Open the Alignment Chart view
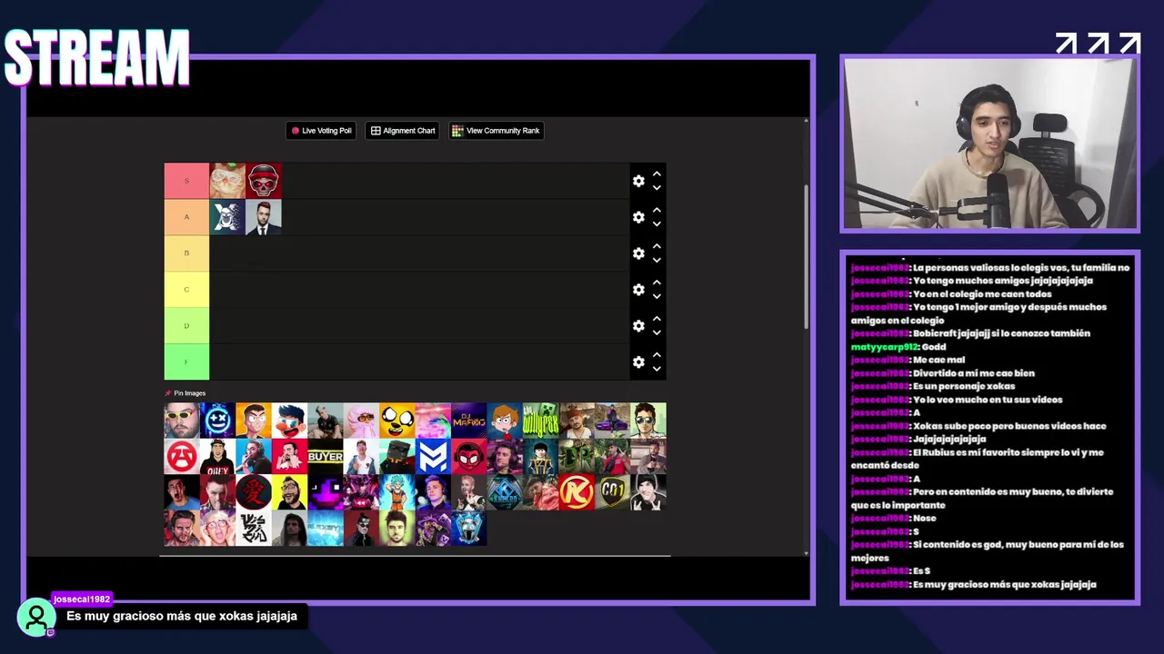 click(x=402, y=131)
